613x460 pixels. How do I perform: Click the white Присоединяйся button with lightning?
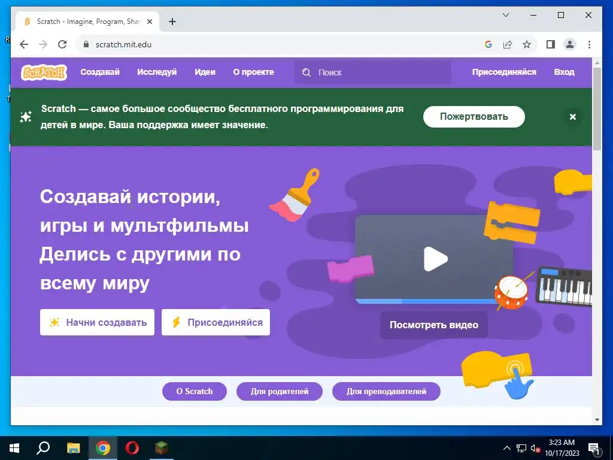point(216,322)
